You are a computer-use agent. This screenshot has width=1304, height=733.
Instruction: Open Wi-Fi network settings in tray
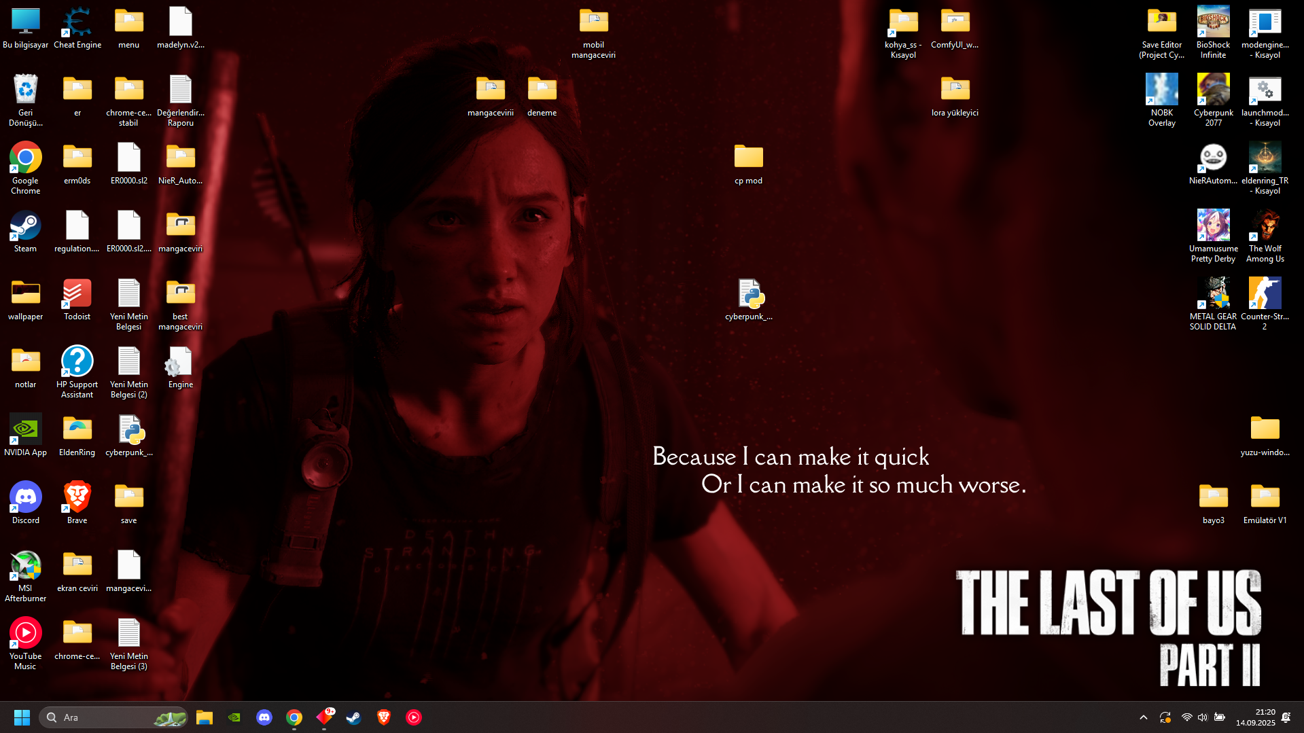pos(1186,717)
